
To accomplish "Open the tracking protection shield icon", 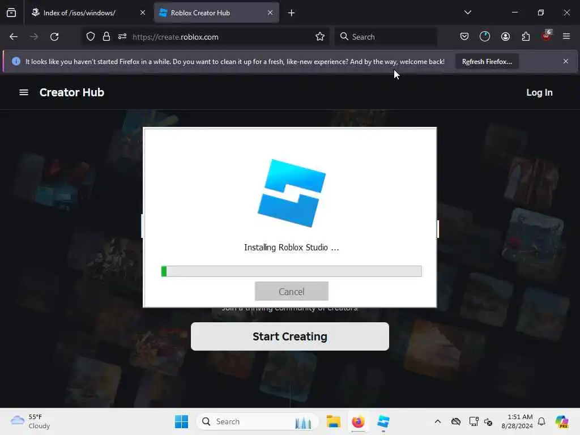I will [x=91, y=37].
